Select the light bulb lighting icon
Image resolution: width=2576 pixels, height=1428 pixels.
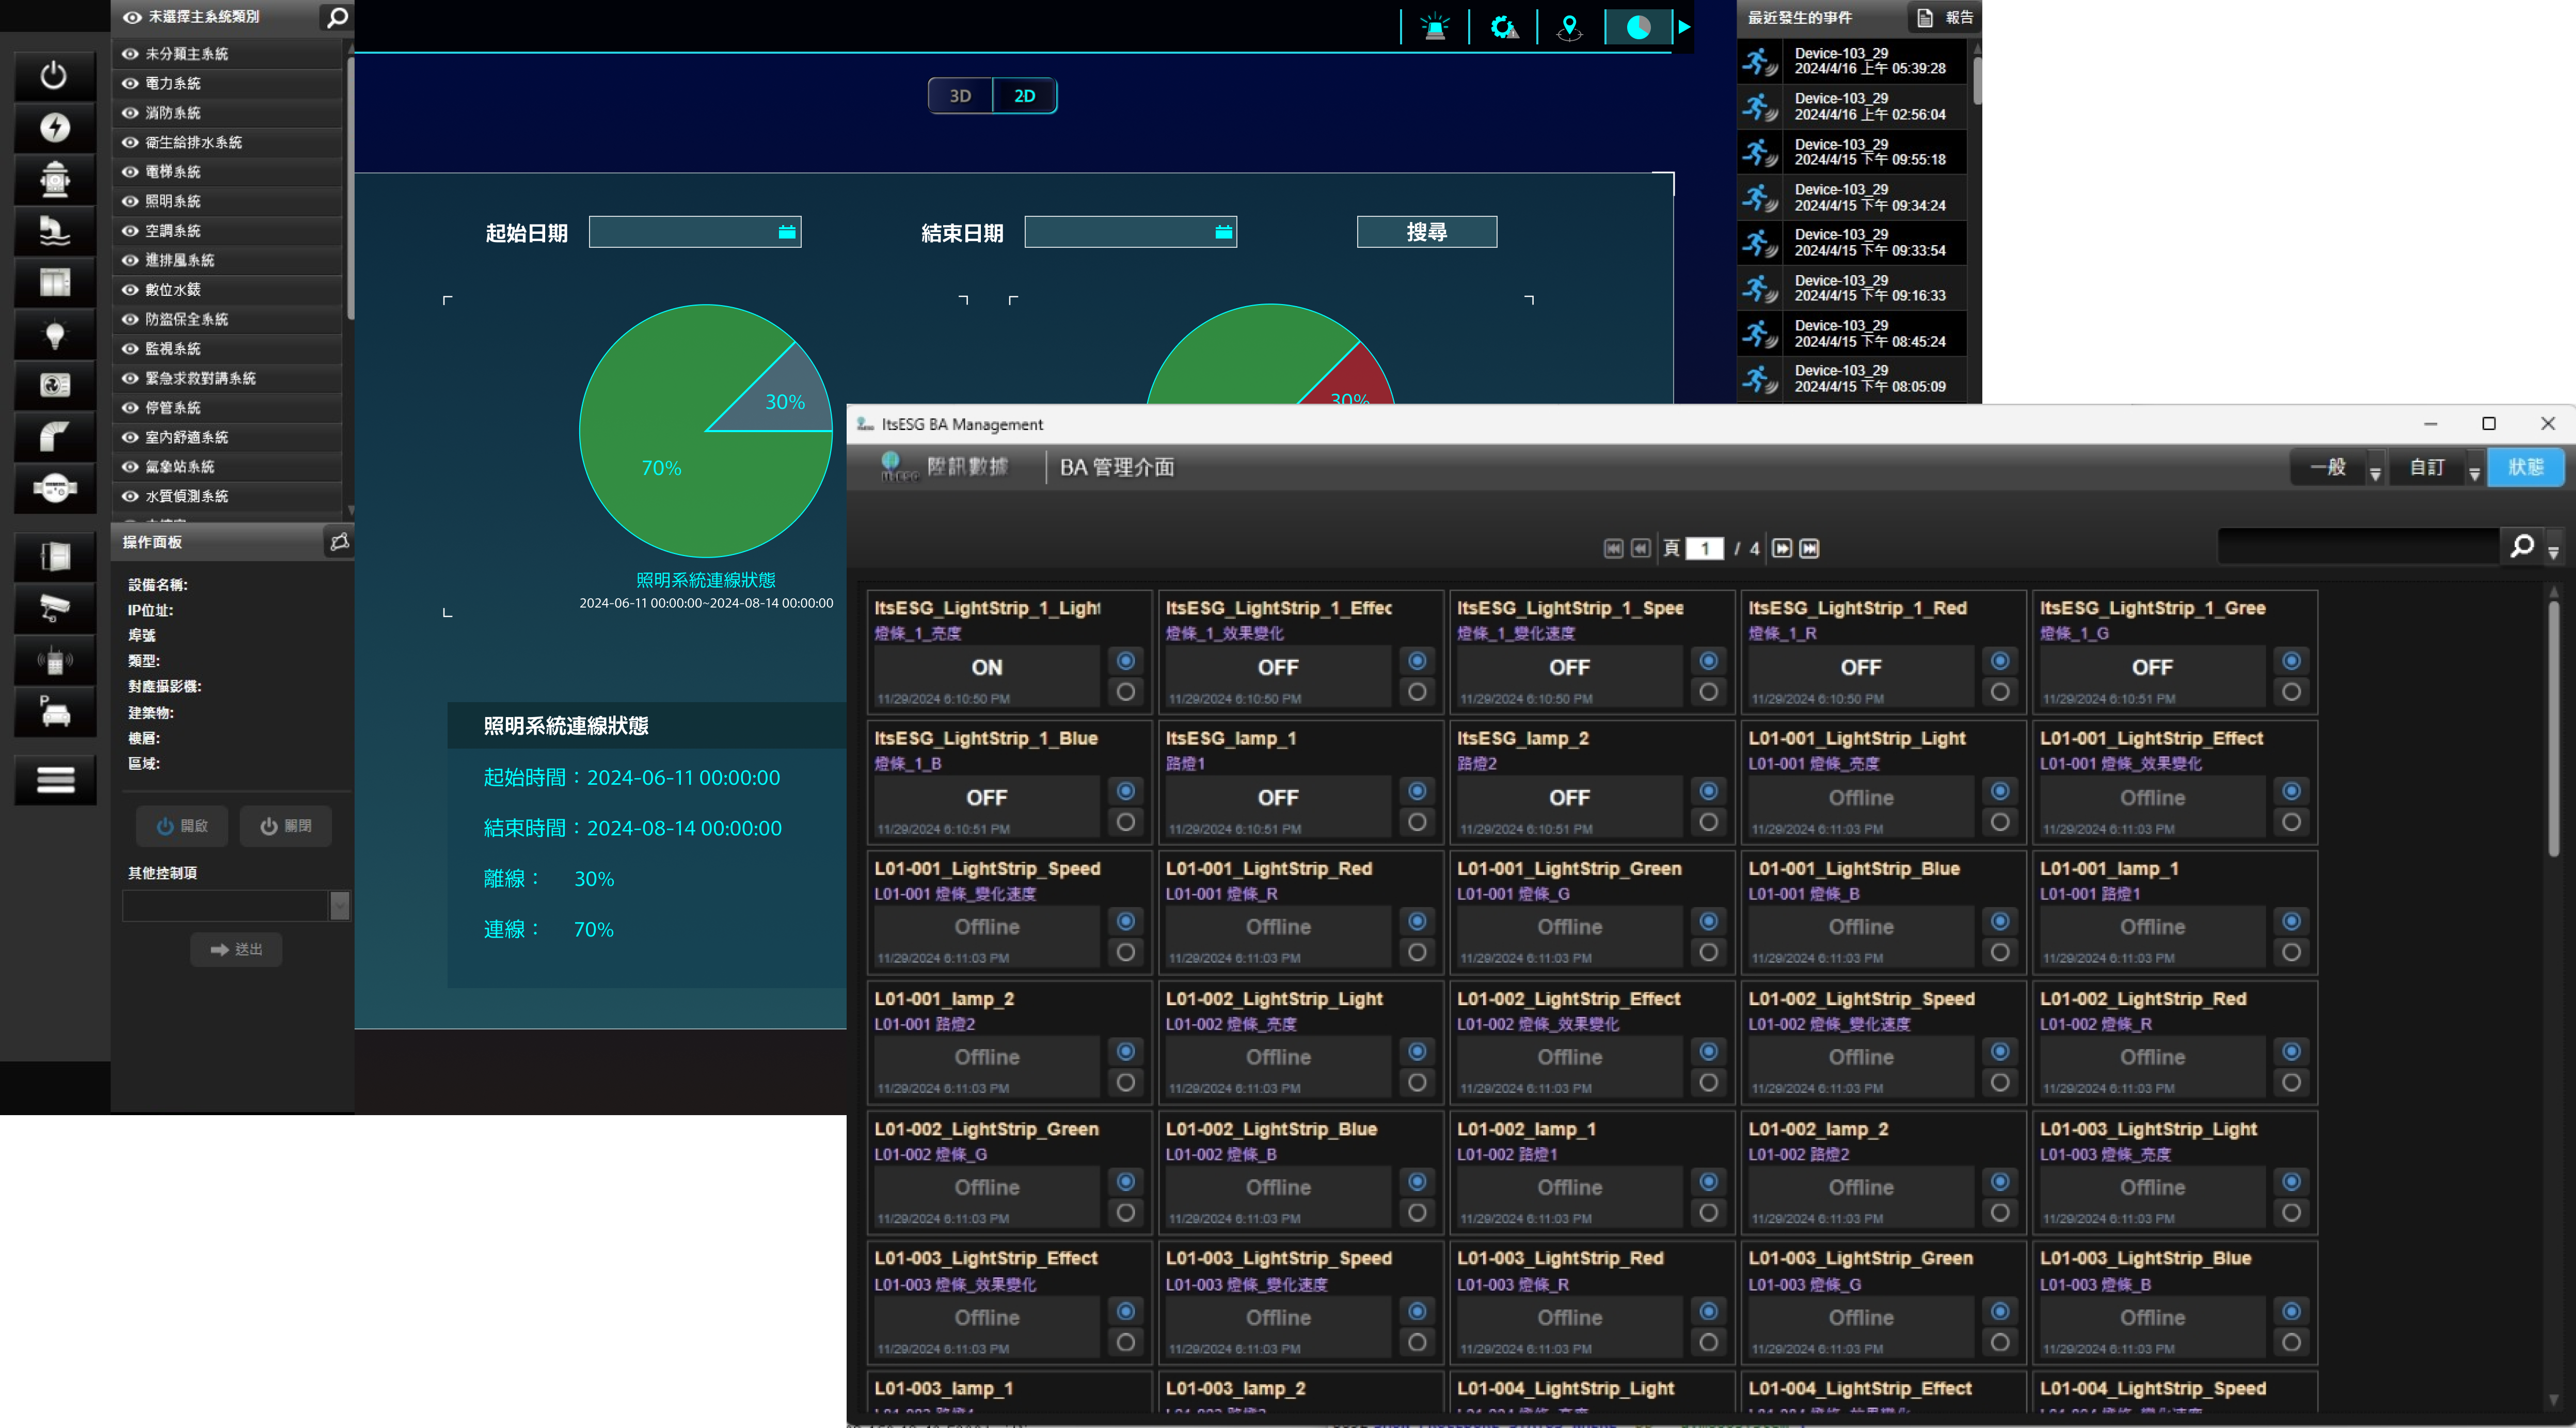click(55, 335)
